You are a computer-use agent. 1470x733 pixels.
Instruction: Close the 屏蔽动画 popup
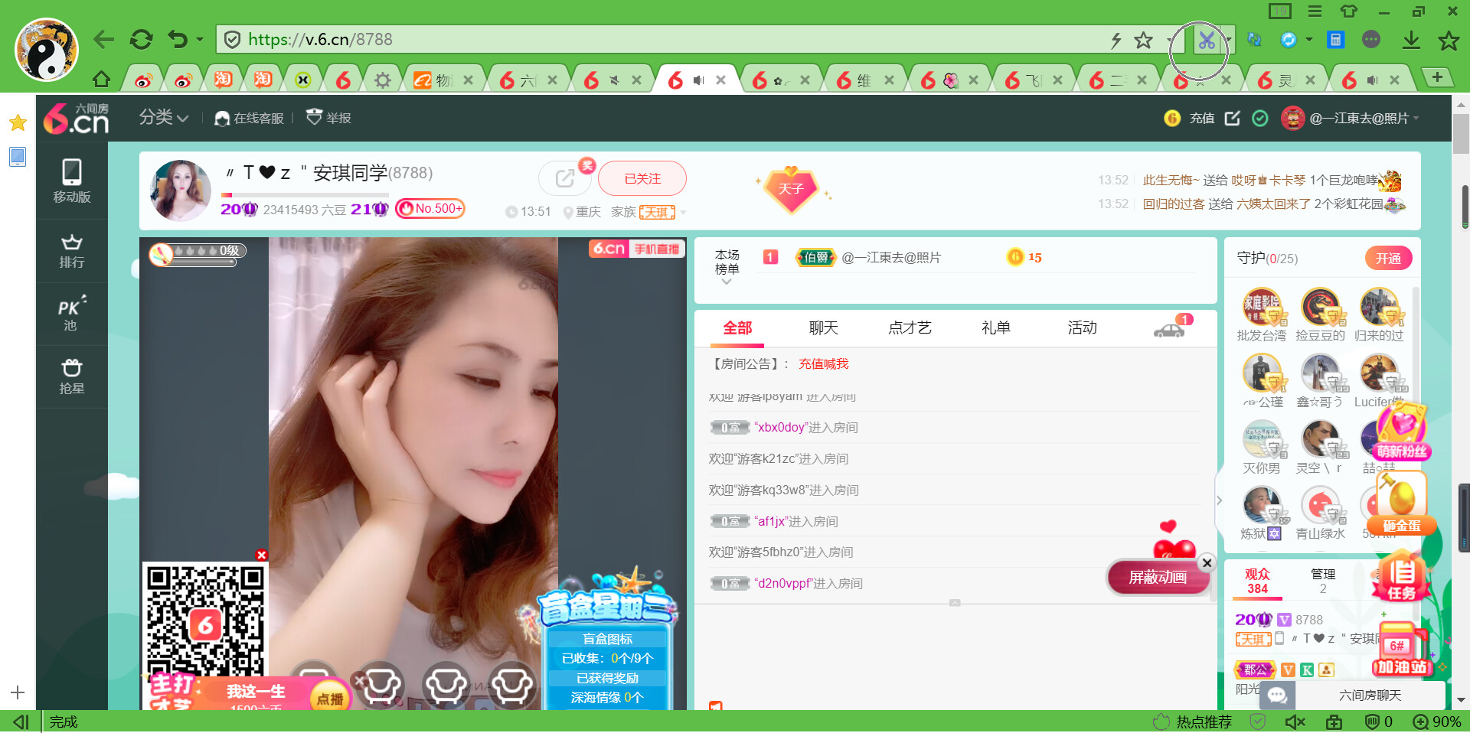(x=1207, y=562)
